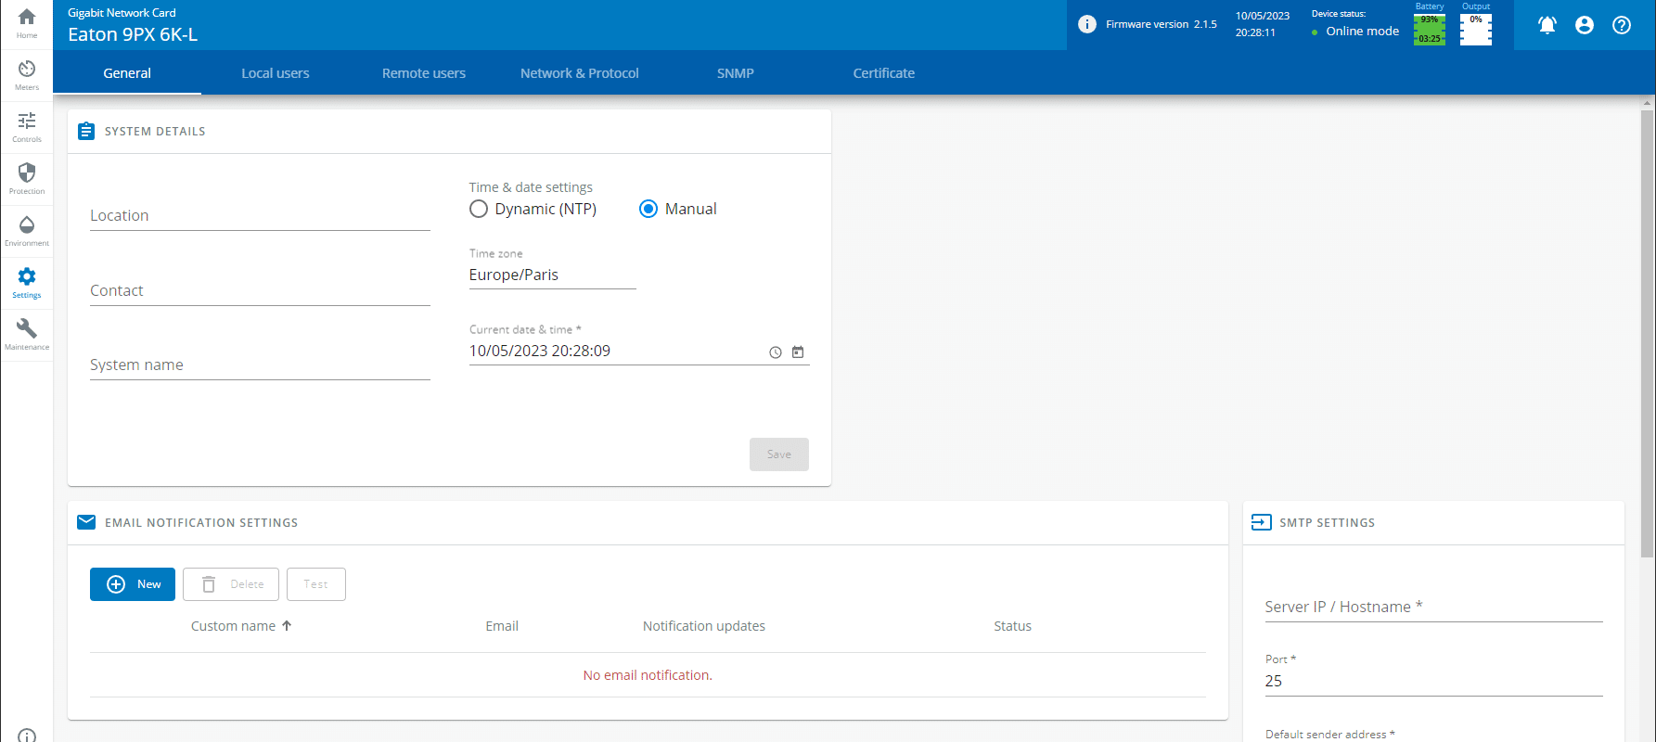Switch to the General tab
The image size is (1656, 742).
pyautogui.click(x=127, y=73)
